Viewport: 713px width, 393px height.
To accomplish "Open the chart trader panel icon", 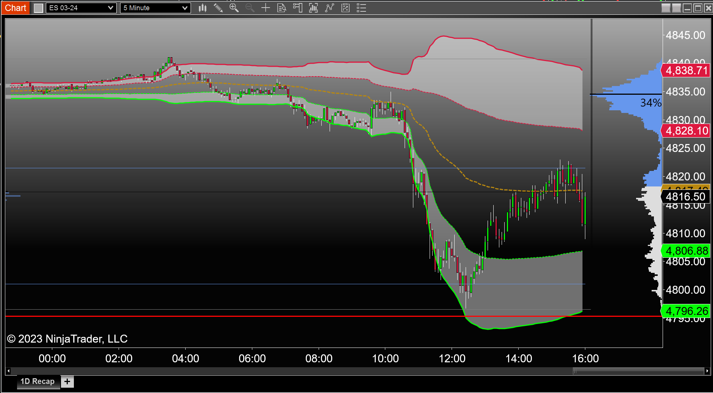I will [297, 8].
